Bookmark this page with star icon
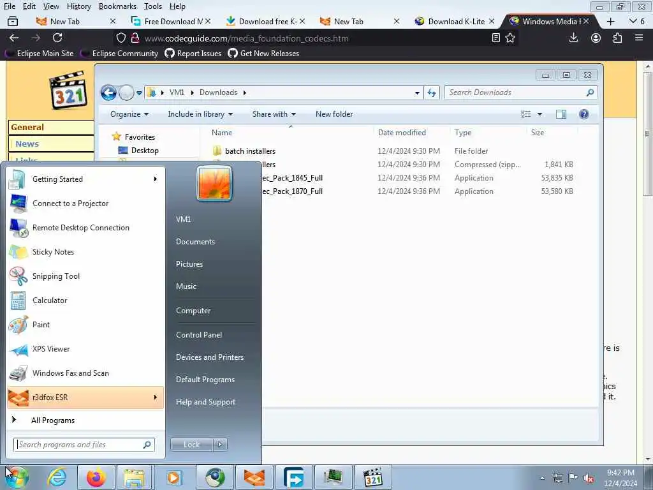The width and height of the screenshot is (653, 490). [510, 38]
